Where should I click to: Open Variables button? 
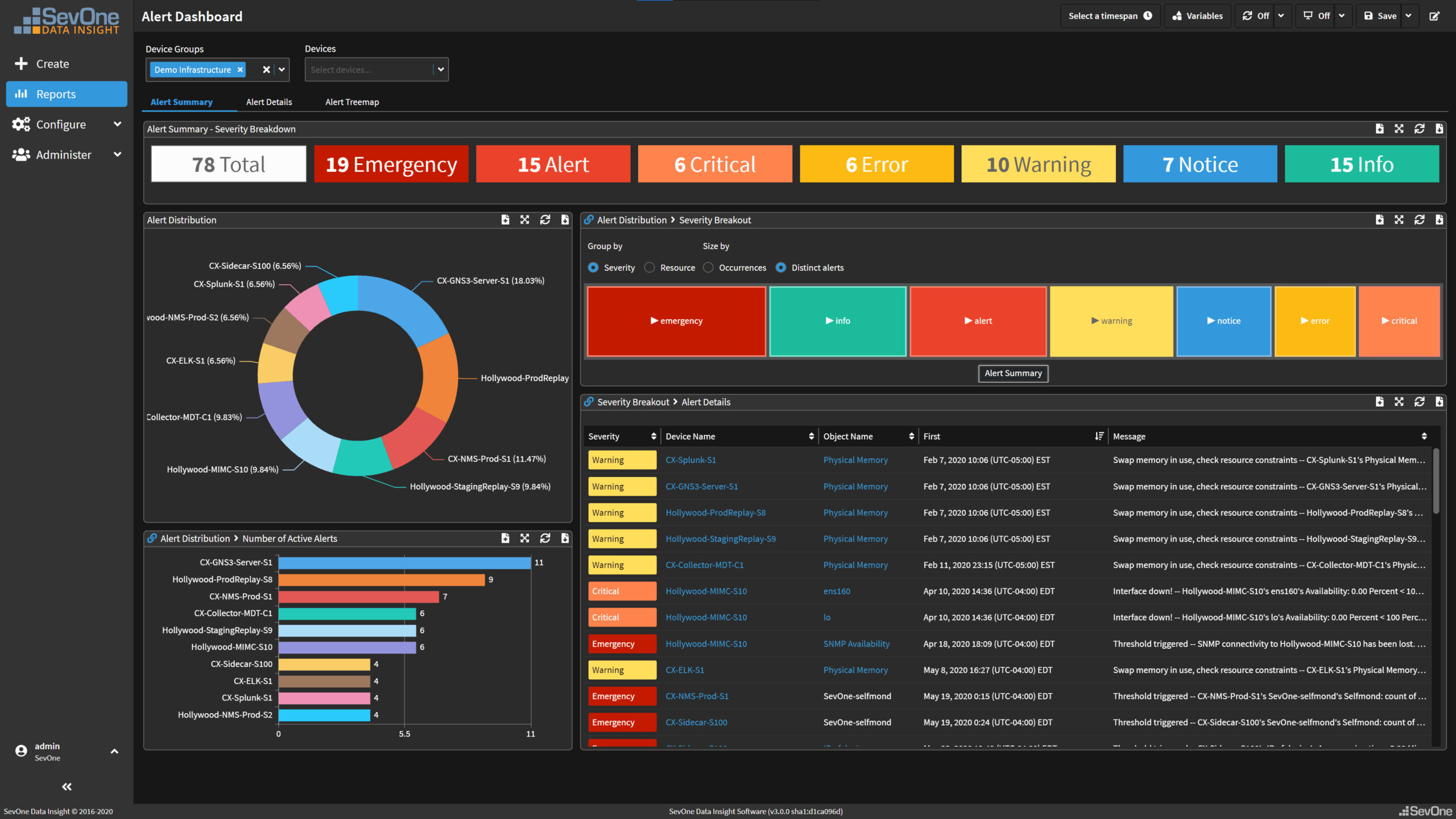(1197, 16)
